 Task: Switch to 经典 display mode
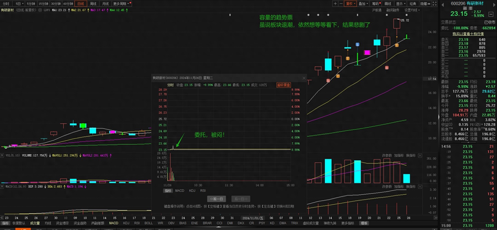(413, 4)
